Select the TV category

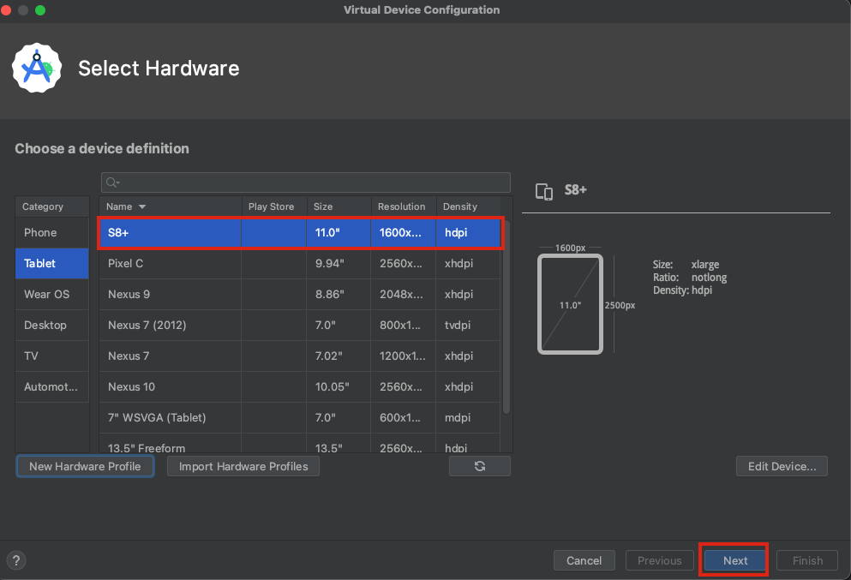click(x=52, y=356)
